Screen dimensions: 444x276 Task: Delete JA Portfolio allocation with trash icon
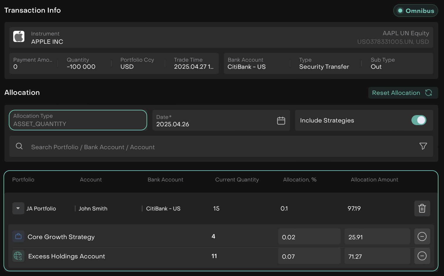(422, 208)
